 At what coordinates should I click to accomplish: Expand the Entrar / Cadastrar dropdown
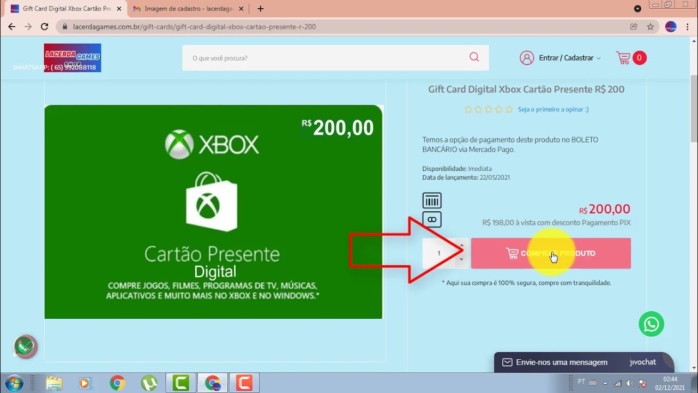point(569,58)
